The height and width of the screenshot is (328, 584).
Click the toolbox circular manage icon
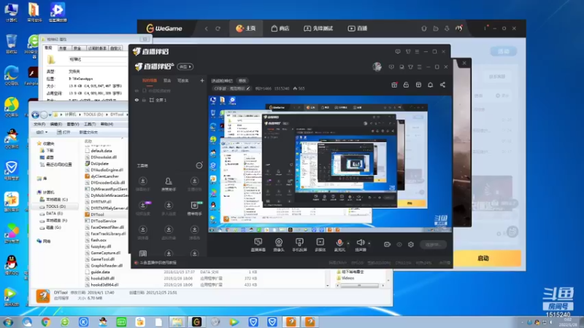(x=199, y=165)
